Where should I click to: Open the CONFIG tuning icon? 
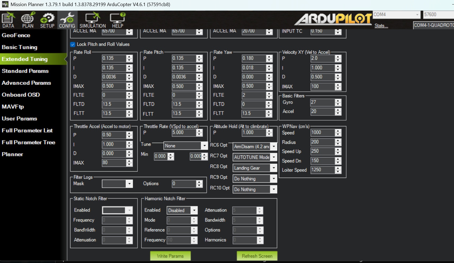click(x=67, y=20)
